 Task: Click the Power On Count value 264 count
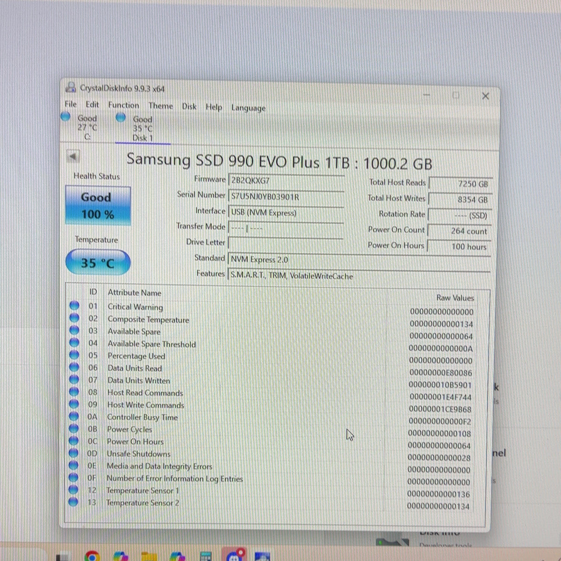pos(460,231)
